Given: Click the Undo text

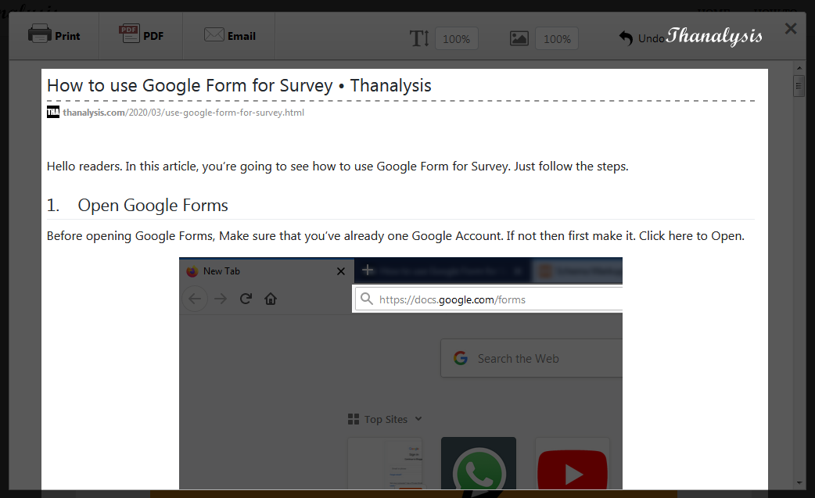Looking at the screenshot, I should click(651, 38).
